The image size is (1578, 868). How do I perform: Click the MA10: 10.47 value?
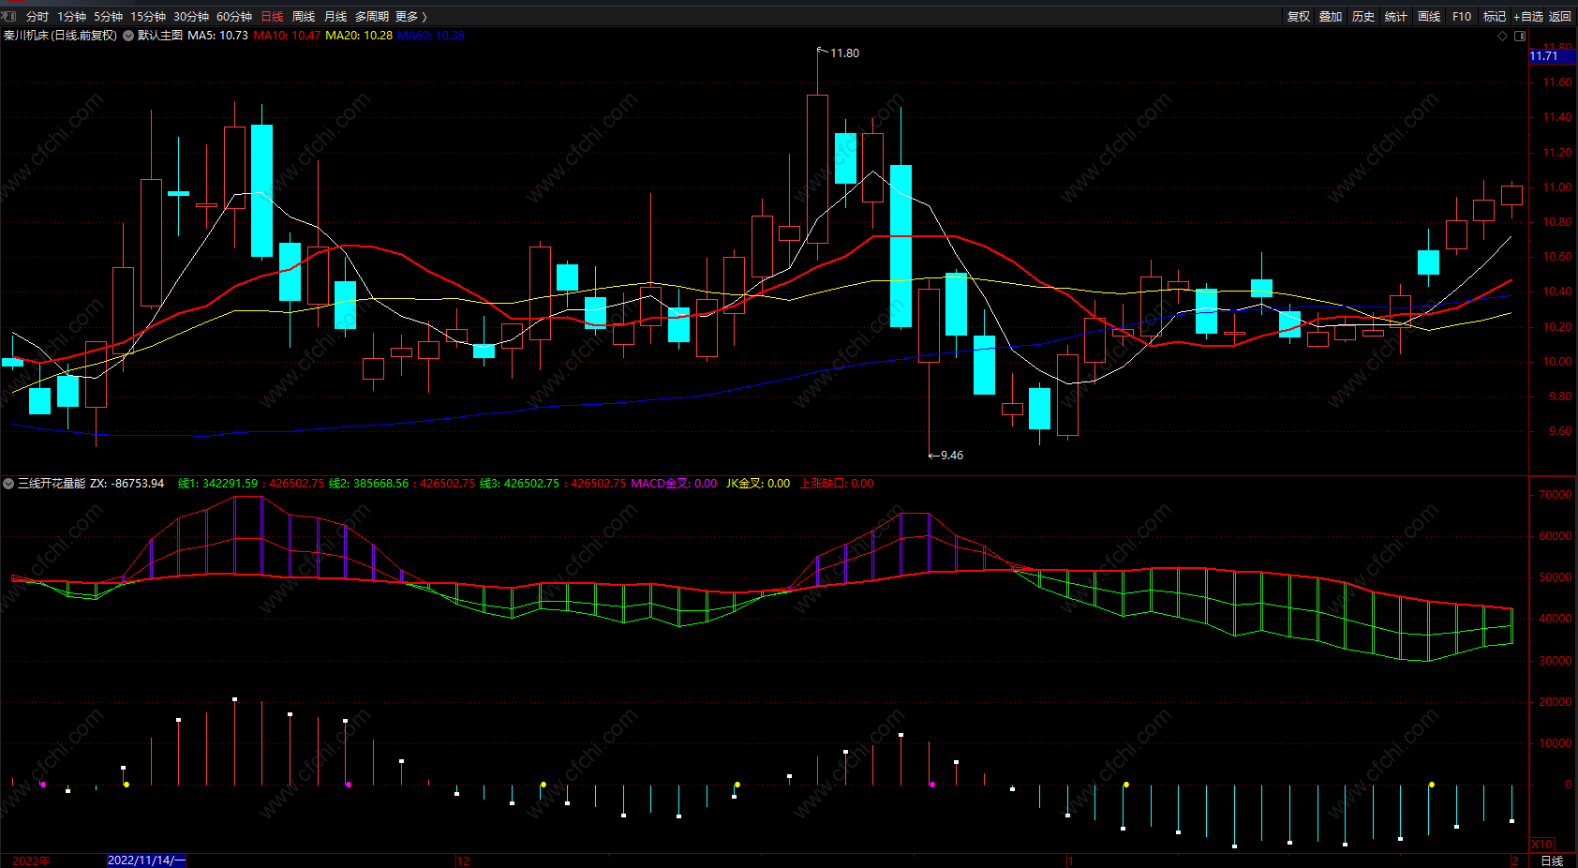287,36
